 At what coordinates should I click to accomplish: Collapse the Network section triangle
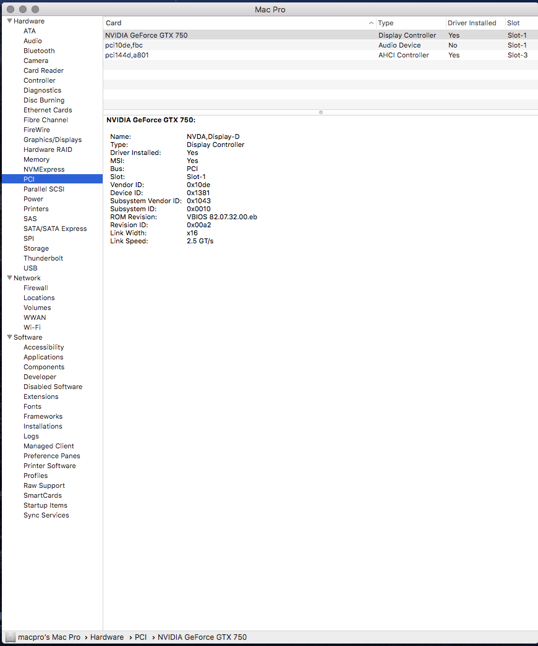[9, 278]
